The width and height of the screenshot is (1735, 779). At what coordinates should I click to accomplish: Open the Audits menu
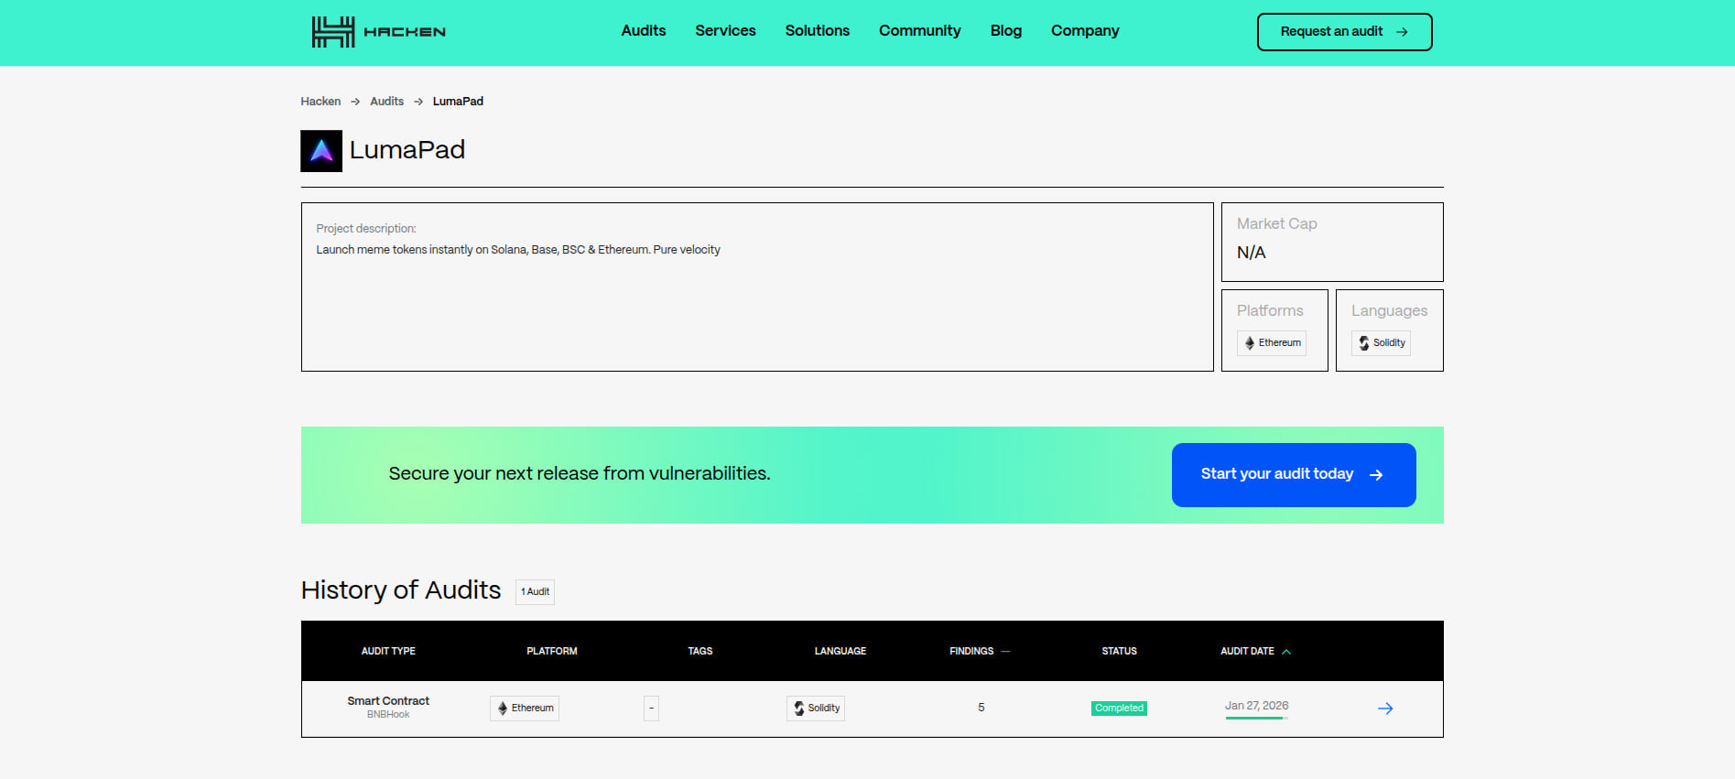[x=644, y=30]
